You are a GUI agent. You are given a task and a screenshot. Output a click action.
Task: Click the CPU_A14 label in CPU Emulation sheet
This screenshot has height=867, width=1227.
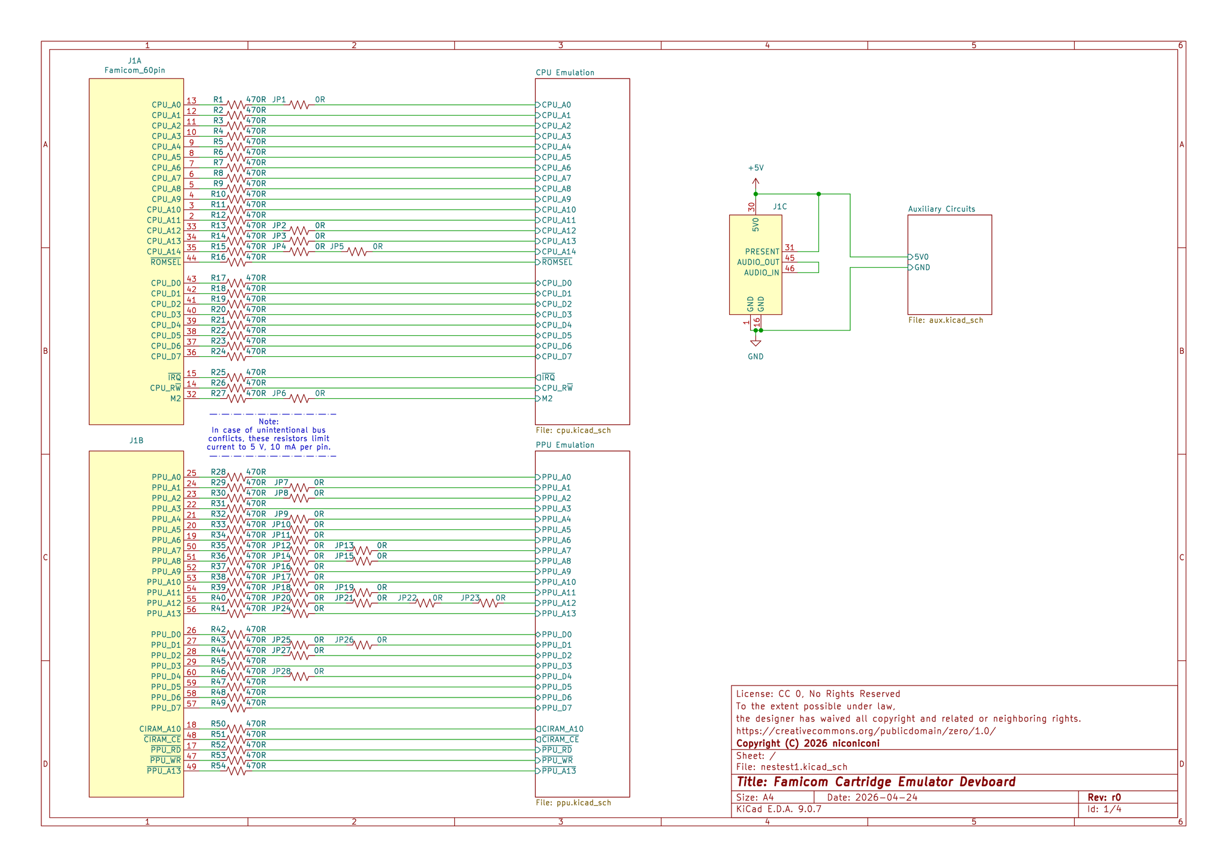[558, 251]
